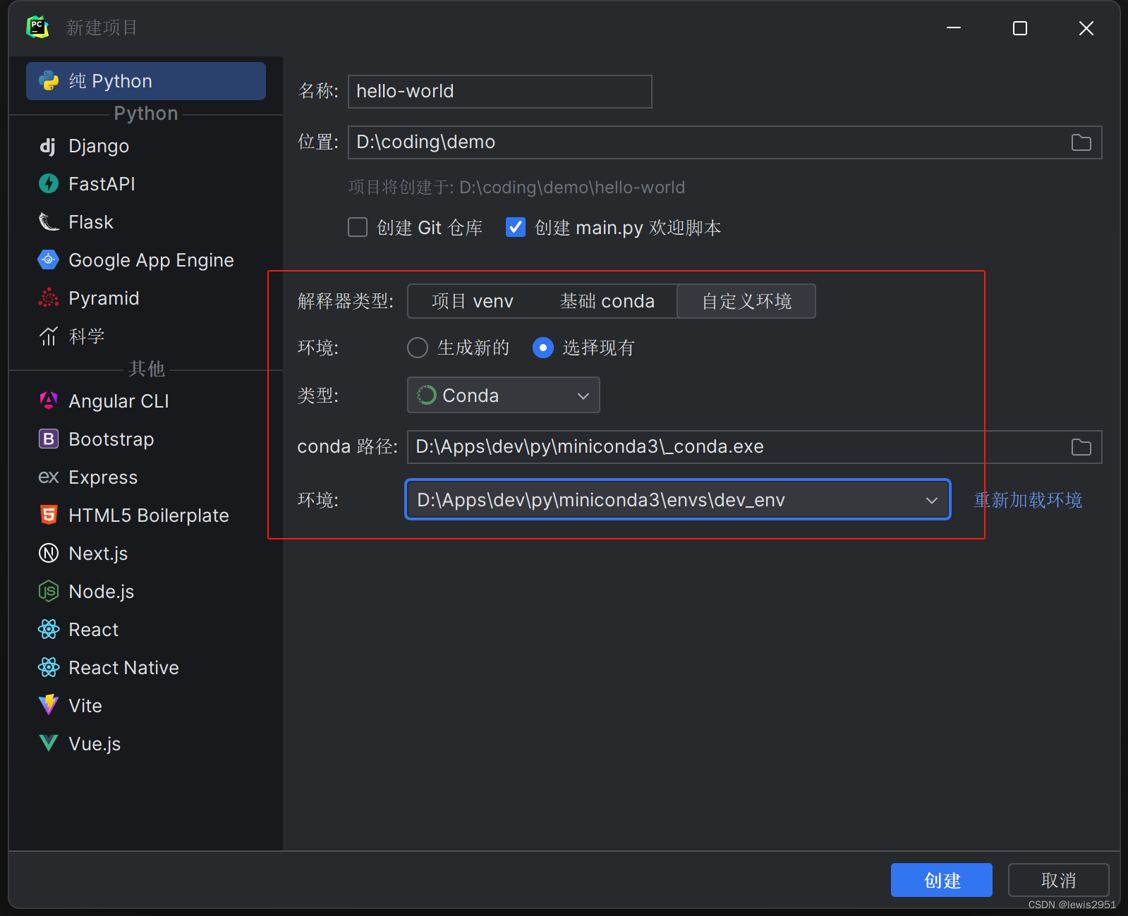This screenshot has width=1128, height=916.
Task: Click the 位置 D:\coding\demo input field
Action: 724,142
